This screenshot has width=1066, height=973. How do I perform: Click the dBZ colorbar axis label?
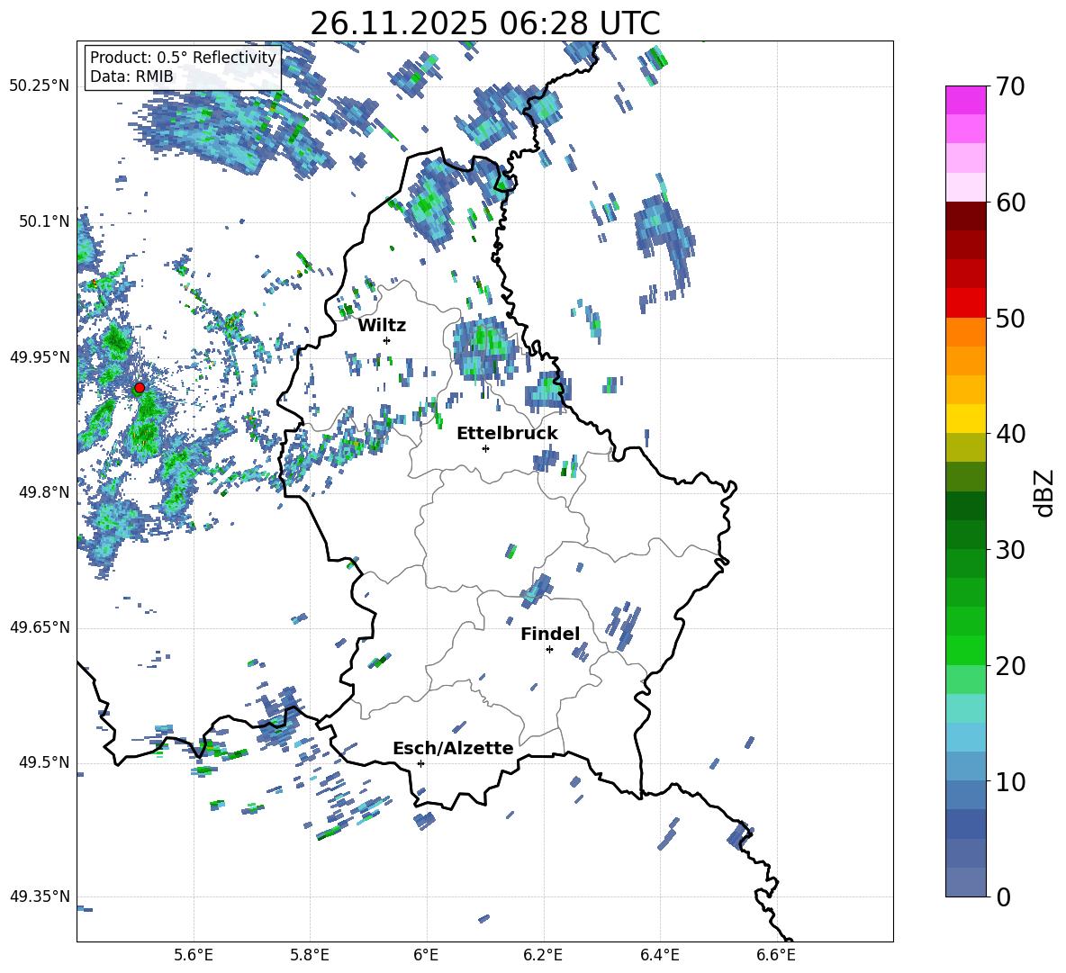tap(1044, 492)
